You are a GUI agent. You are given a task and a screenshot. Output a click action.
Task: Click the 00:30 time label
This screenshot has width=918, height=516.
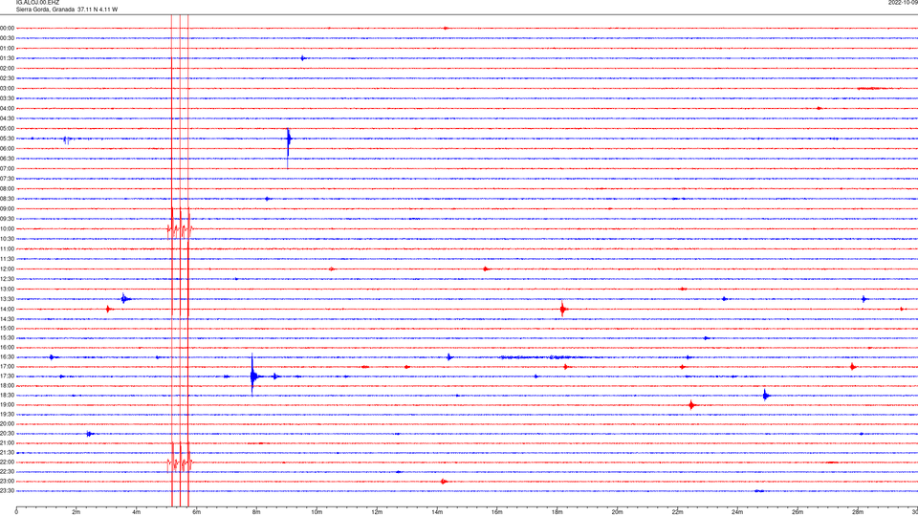point(8,38)
